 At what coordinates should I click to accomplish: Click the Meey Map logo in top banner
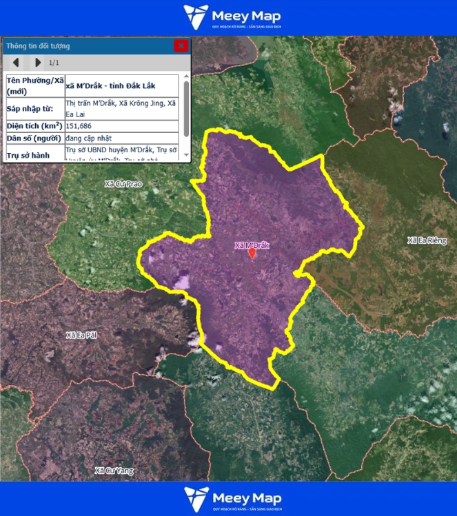pyautogui.click(x=232, y=17)
